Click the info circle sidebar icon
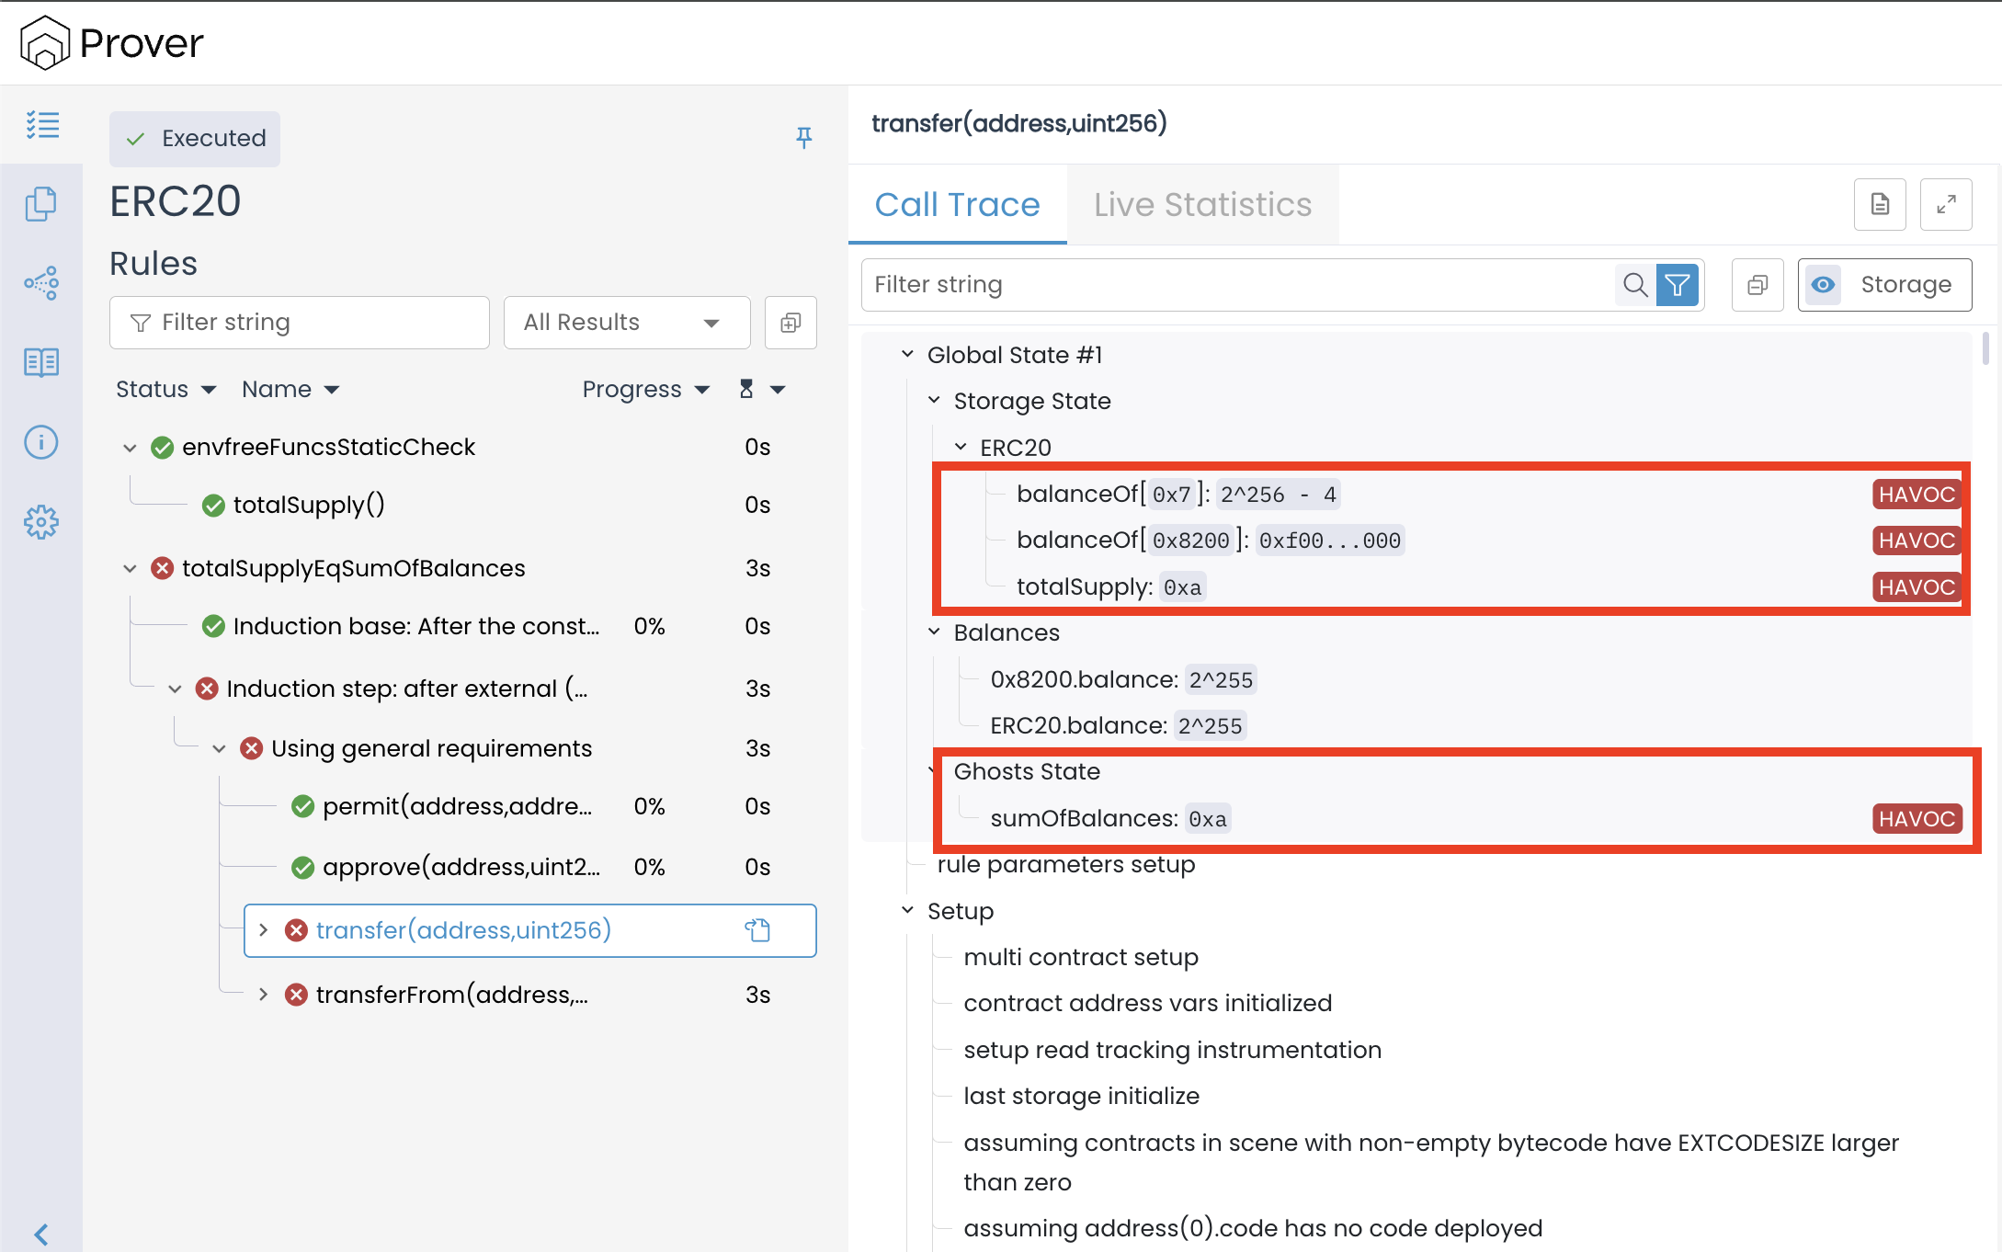Screen dimensions: 2002x1252 pyautogui.click(x=41, y=442)
